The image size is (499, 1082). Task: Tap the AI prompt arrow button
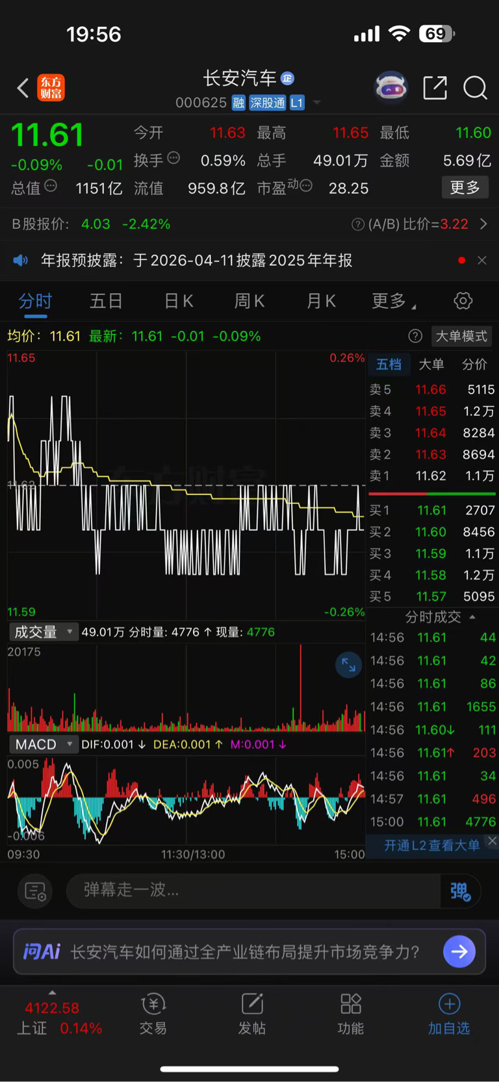coord(459,952)
